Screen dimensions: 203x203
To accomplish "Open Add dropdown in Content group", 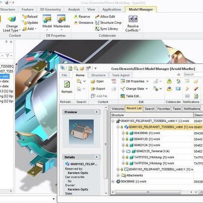I will click(x=36, y=29).
